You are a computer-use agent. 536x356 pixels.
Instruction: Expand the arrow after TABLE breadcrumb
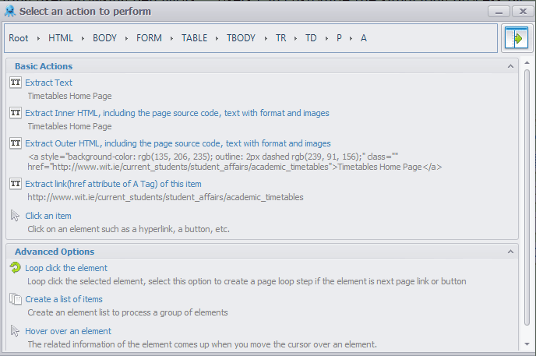click(x=217, y=38)
